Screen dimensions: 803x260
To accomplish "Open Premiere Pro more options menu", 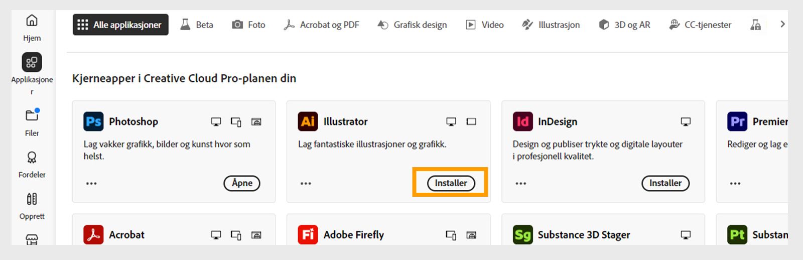I will [x=735, y=183].
